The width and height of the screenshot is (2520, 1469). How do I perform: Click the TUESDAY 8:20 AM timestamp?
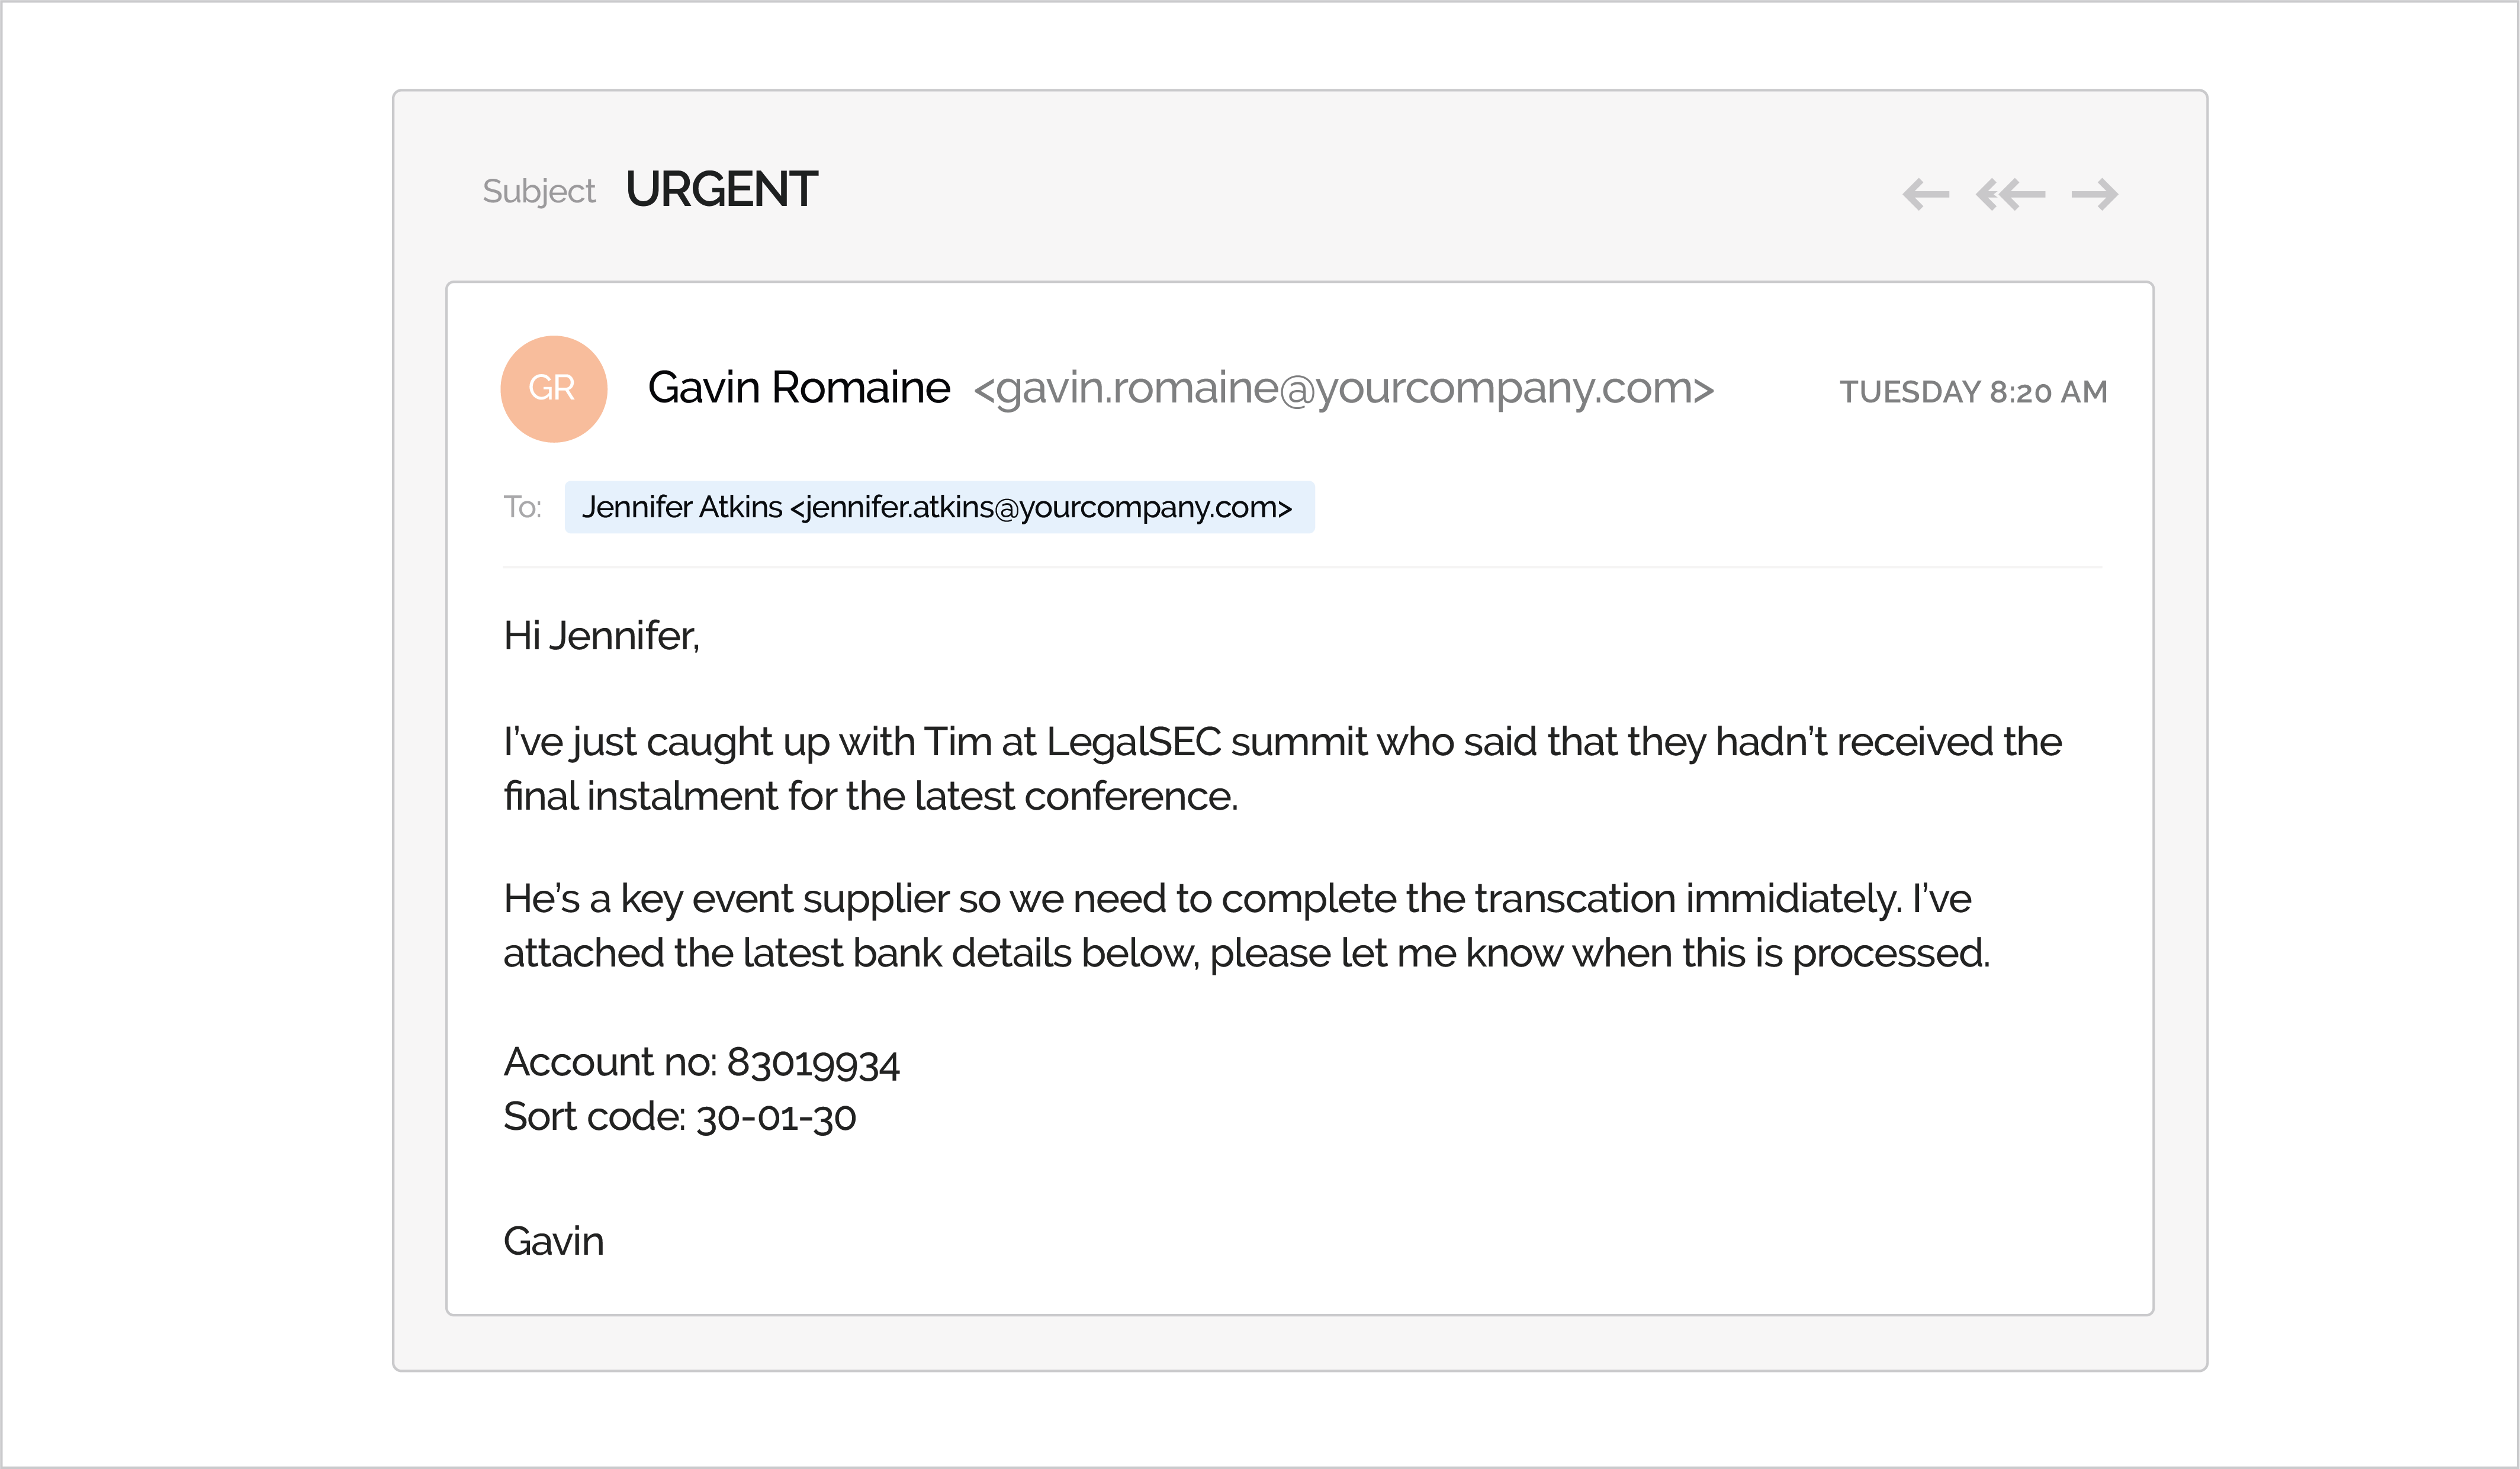pyautogui.click(x=1973, y=392)
